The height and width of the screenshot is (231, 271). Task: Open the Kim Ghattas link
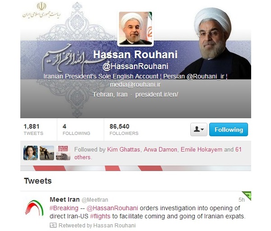click(124, 149)
